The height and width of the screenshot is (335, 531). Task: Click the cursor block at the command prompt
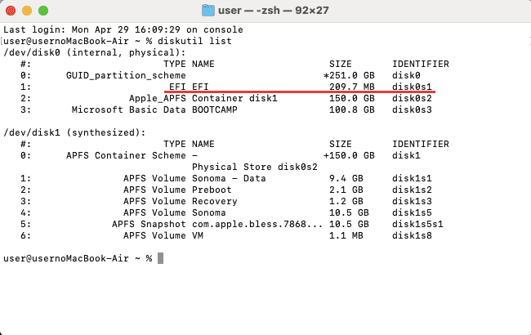tap(160, 258)
